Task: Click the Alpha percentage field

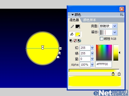Action: coord(85,65)
